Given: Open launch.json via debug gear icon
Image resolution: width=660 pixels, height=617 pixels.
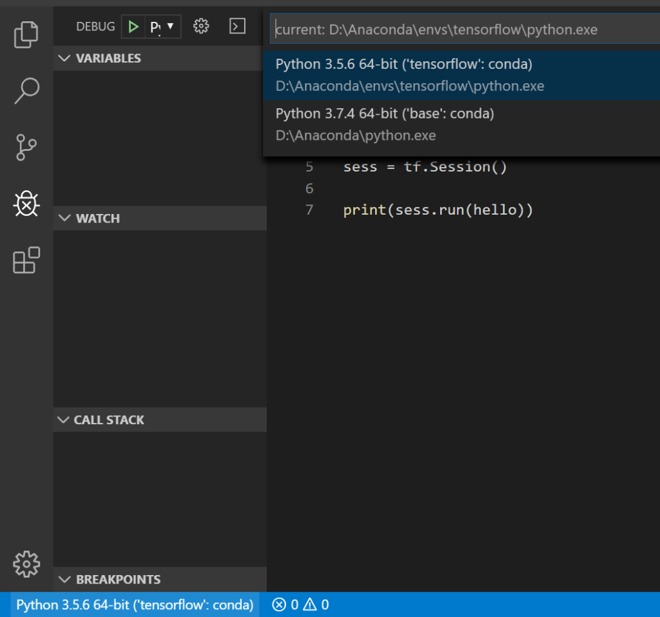Looking at the screenshot, I should coord(201,26).
